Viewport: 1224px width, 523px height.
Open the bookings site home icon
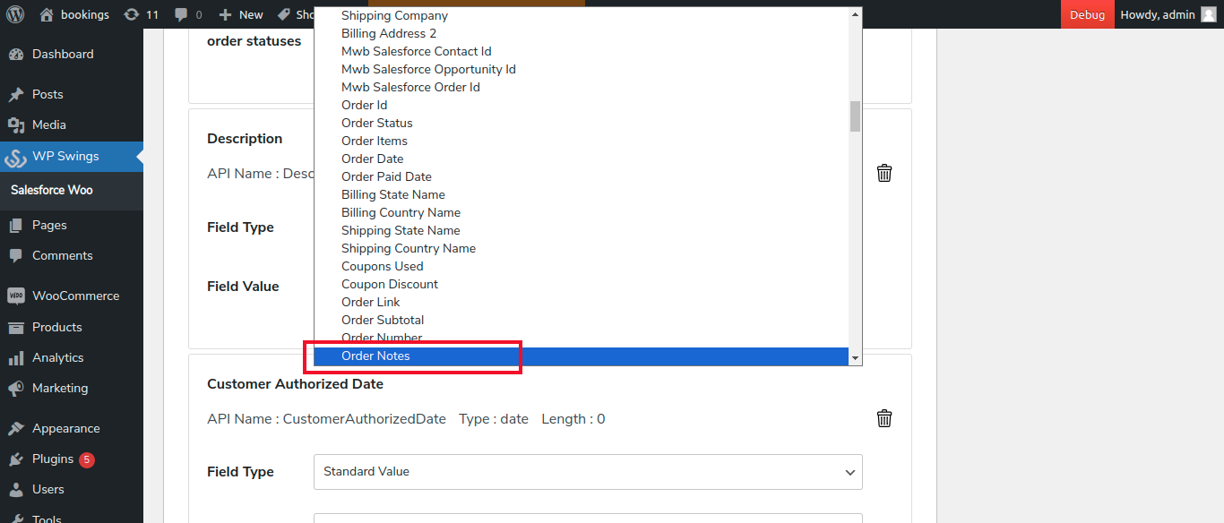(47, 14)
